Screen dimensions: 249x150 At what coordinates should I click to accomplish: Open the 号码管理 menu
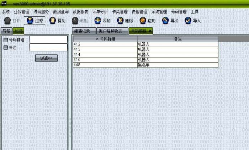point(179,12)
